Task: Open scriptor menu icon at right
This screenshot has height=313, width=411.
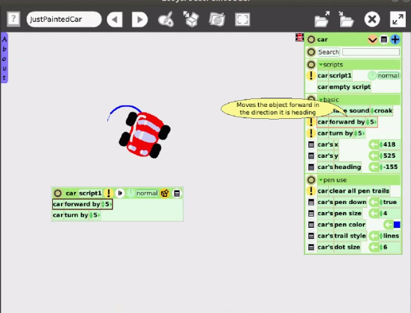Action: (x=177, y=193)
